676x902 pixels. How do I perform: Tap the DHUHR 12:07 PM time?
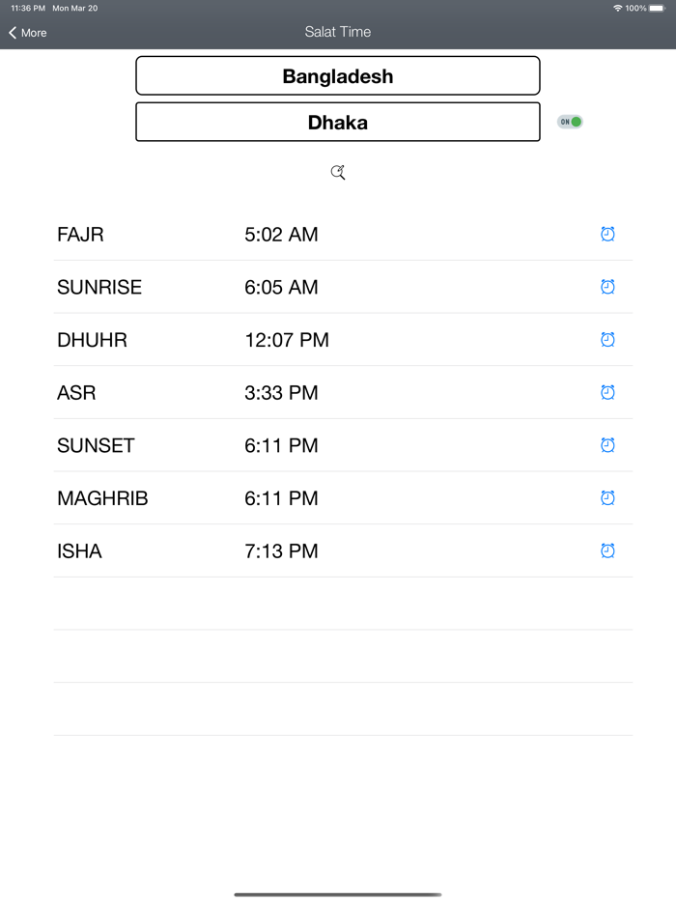click(x=287, y=340)
